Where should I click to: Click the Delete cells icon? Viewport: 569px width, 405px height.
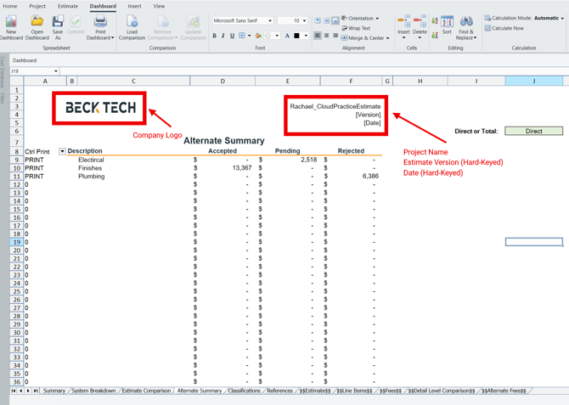[x=420, y=23]
